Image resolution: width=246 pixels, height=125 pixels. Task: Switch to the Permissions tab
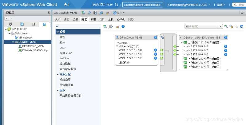[93, 19]
